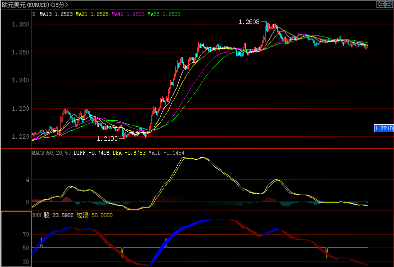This screenshot has height=267, width=394.
Task: Click the DIFF:-0.7496 value
Action: pos(91,153)
